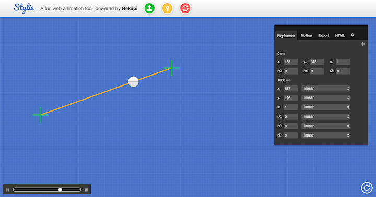Open y easing dropdown set to linear

pos(326,97)
